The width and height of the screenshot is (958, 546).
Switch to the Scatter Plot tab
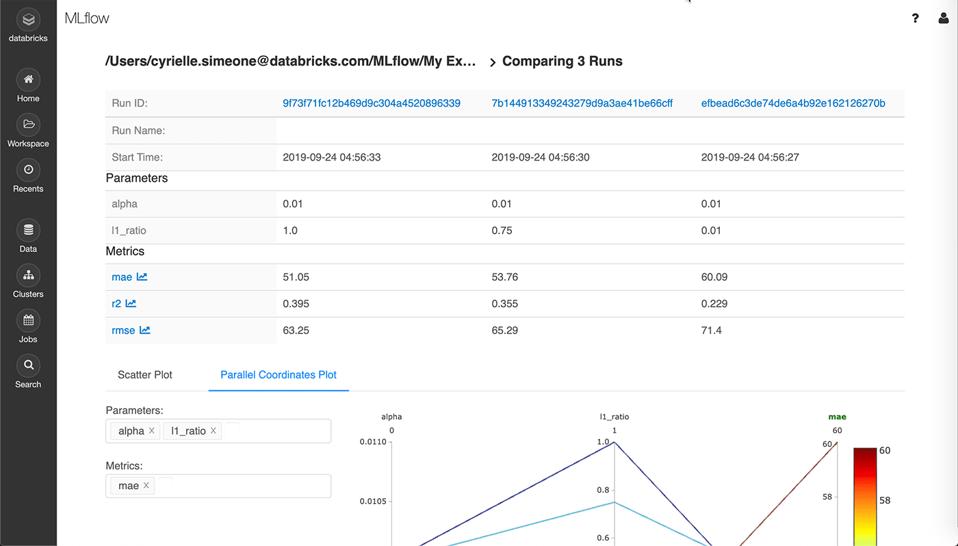pyautogui.click(x=145, y=375)
